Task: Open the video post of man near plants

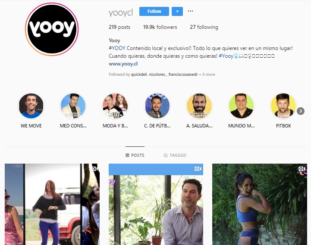Action: coord(156,204)
